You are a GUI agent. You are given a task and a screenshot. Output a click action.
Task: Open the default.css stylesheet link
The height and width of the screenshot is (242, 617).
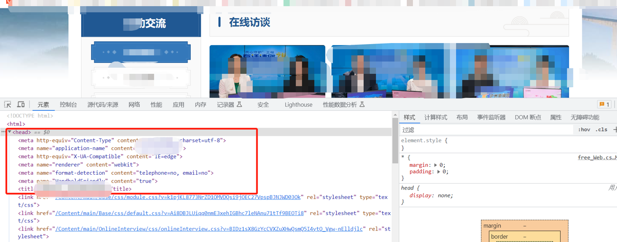179,213
